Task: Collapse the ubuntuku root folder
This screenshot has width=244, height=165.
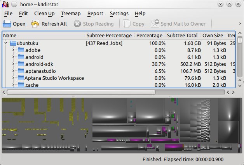Action: (6, 43)
